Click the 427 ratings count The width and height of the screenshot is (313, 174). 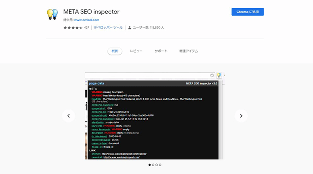(87, 28)
